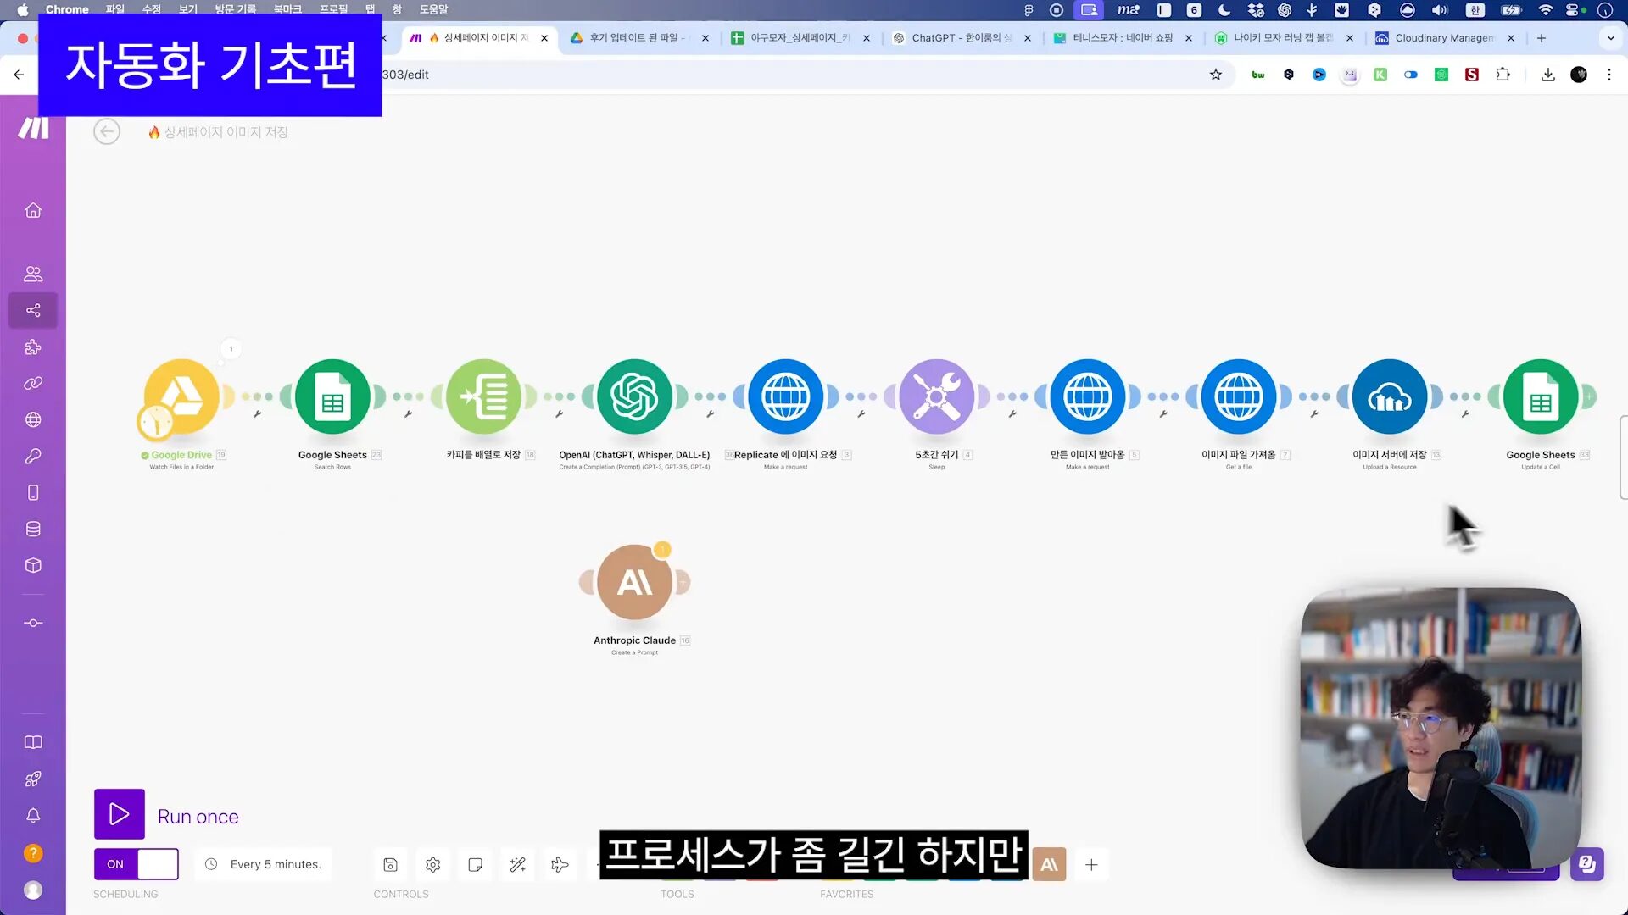1628x915 pixels.
Task: Switch to the 테니스모자 네이버 쇼핑 tab
Action: pos(1123,38)
